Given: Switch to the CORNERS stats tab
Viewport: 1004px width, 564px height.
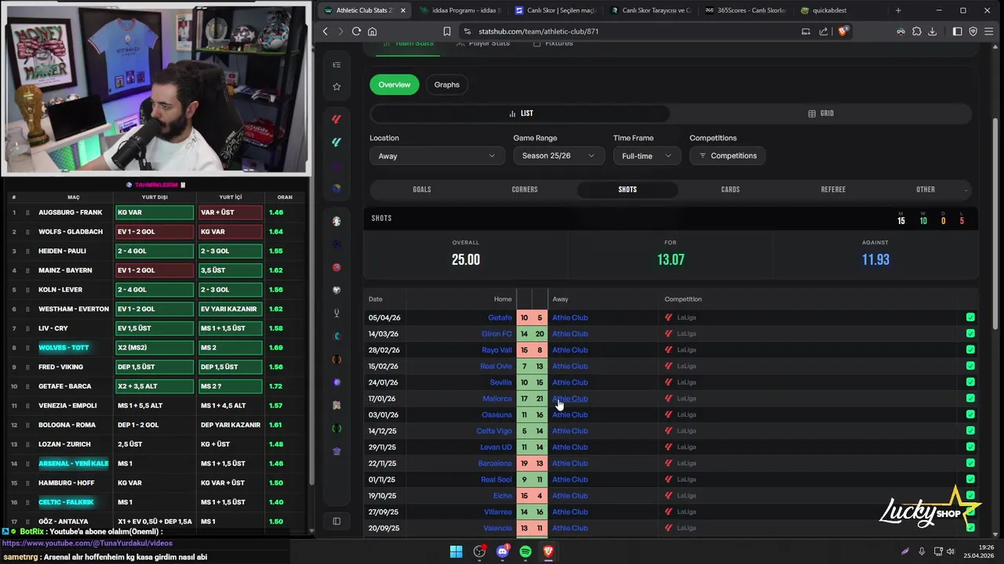Looking at the screenshot, I should [525, 190].
